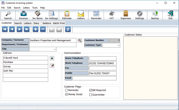Jump to the first customer record
Image resolution: width=179 pixels, height=110 pixels.
[5, 29]
